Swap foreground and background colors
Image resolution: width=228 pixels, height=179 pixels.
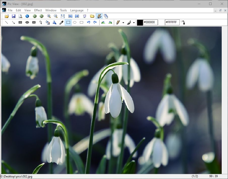183,22
